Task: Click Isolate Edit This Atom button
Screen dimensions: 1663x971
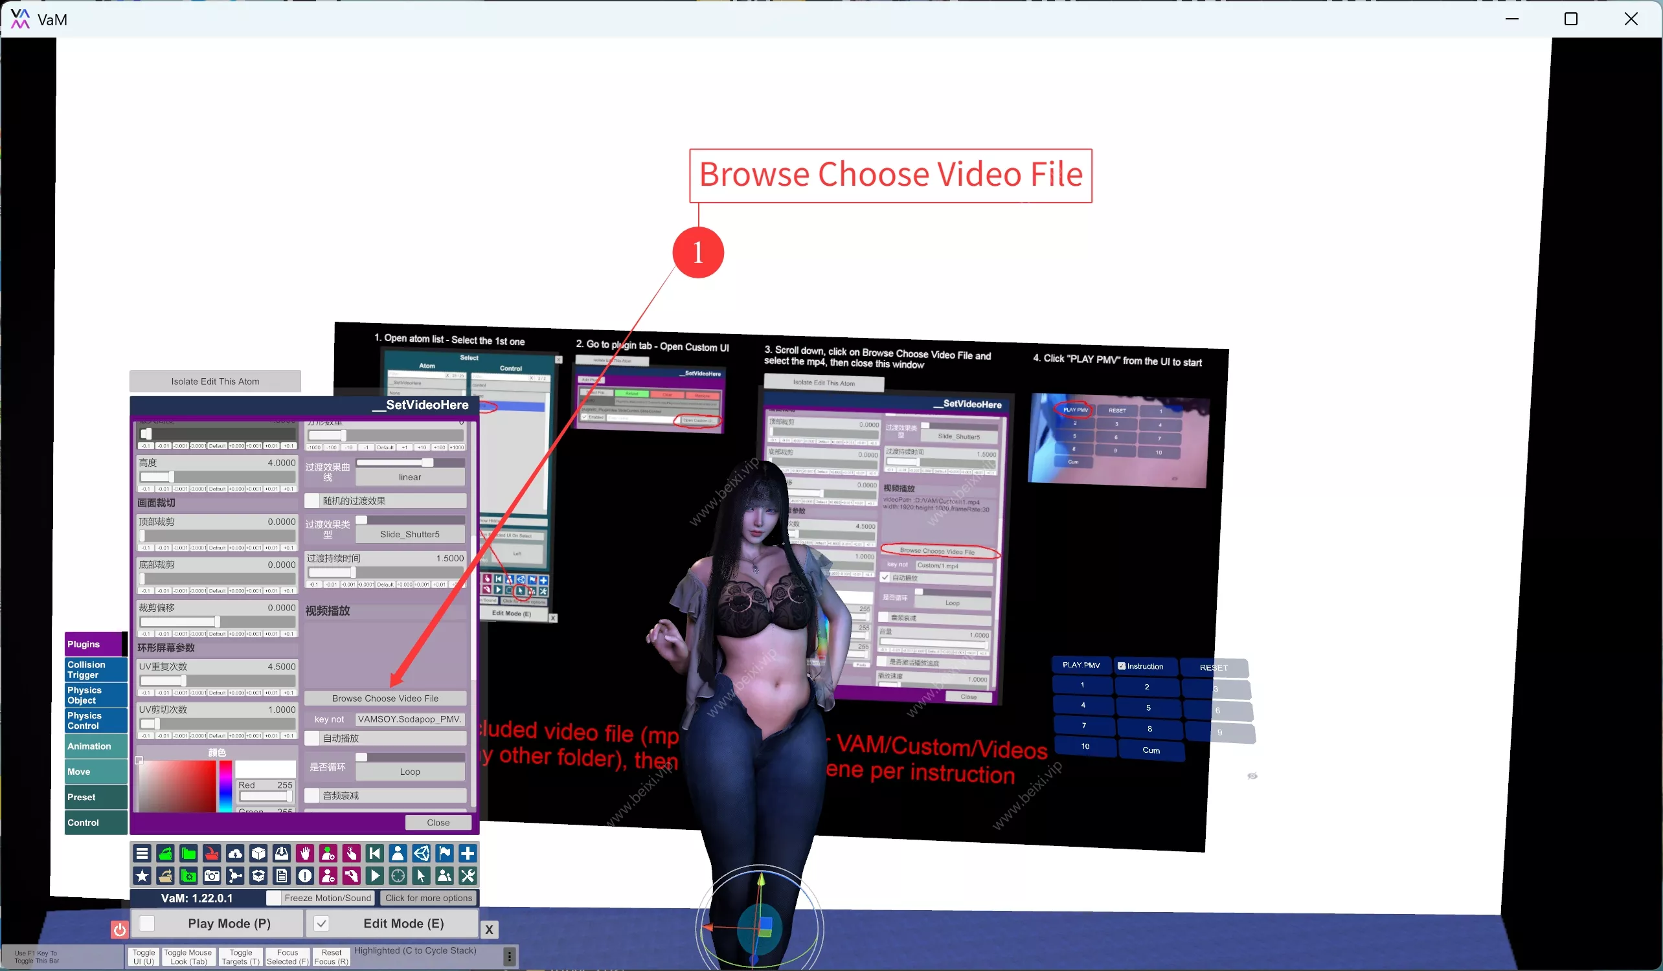Action: click(215, 381)
